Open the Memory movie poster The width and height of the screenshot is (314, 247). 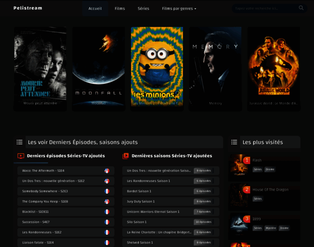[x=215, y=69]
